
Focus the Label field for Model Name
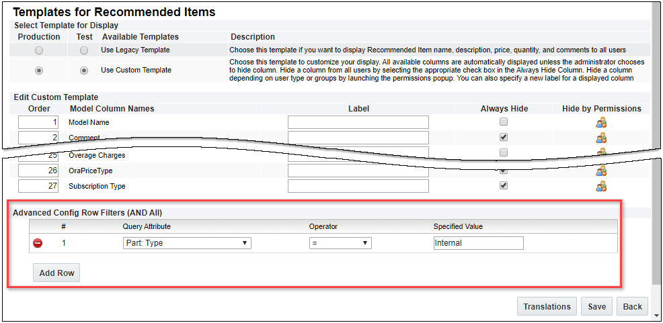(x=358, y=122)
